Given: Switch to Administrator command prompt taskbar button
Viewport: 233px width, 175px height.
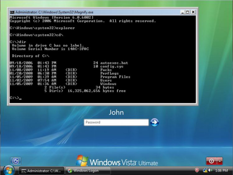Looking at the screenshot, I should click(x=41, y=171).
